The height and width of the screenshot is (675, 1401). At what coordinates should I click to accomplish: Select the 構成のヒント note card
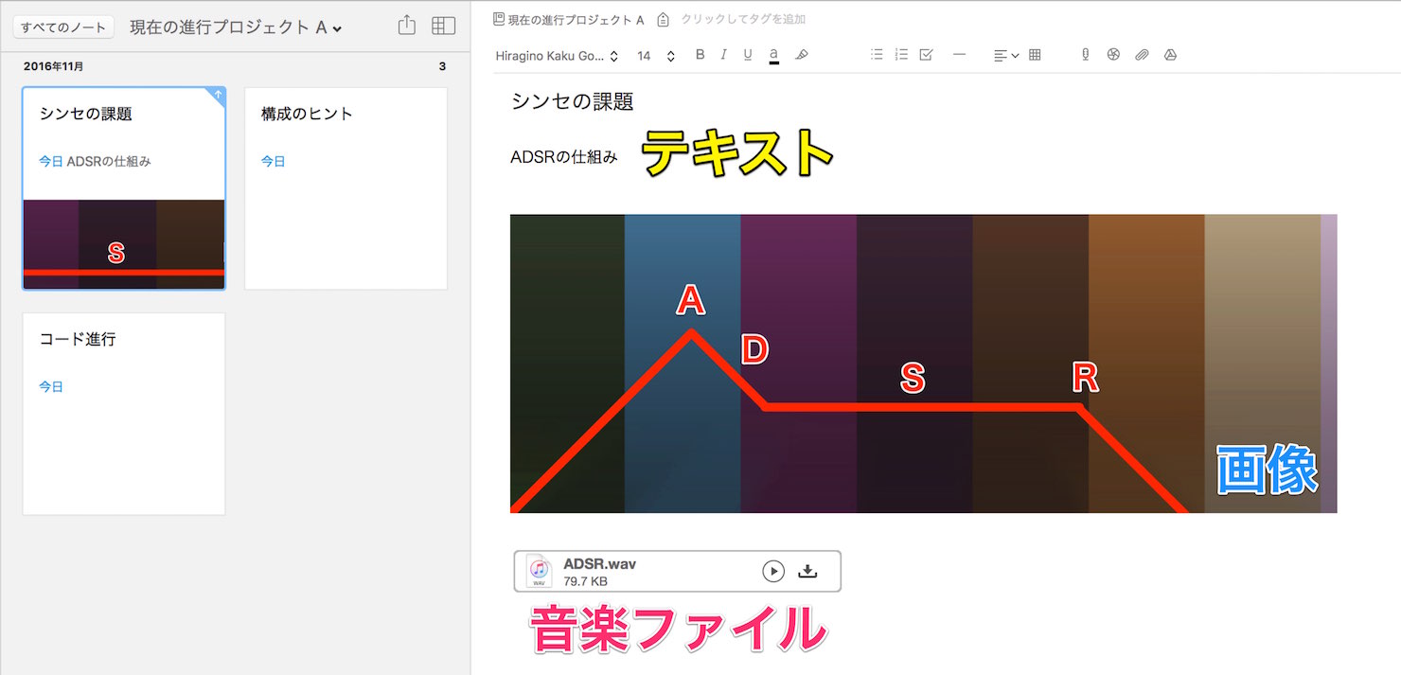click(x=346, y=188)
